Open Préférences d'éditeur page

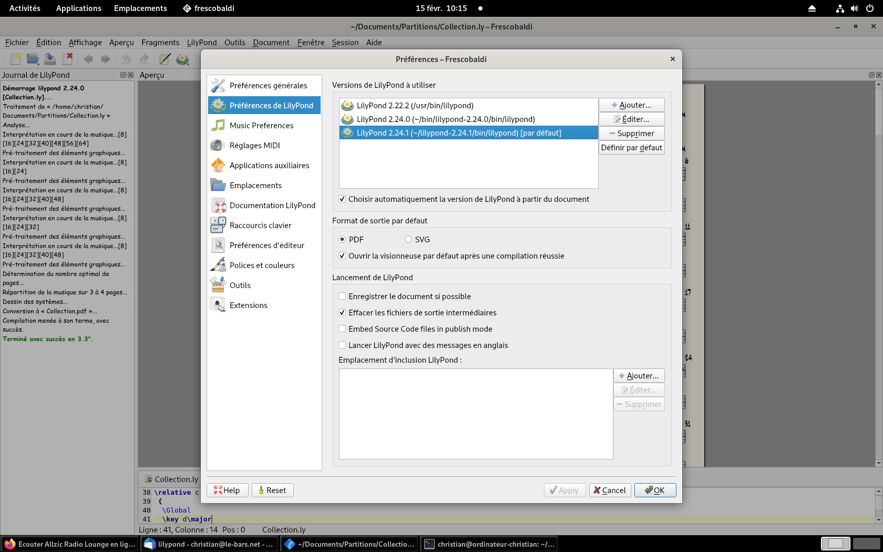point(264,245)
